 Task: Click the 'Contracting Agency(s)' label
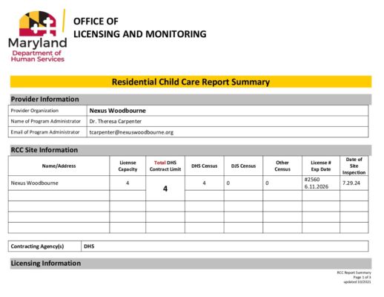coord(37,247)
